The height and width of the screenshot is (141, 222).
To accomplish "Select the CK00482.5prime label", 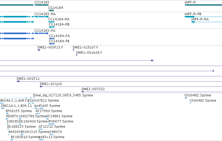I will tap(203, 101).
